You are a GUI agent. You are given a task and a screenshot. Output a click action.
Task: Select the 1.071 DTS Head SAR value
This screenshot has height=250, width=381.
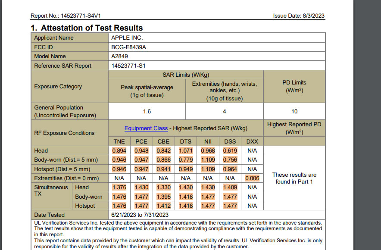click(186, 151)
